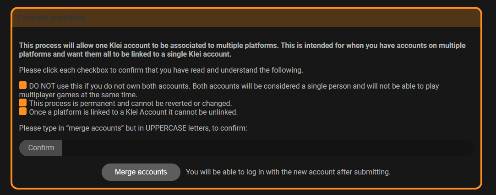Click the "You will be able to log in" note

click(288, 172)
